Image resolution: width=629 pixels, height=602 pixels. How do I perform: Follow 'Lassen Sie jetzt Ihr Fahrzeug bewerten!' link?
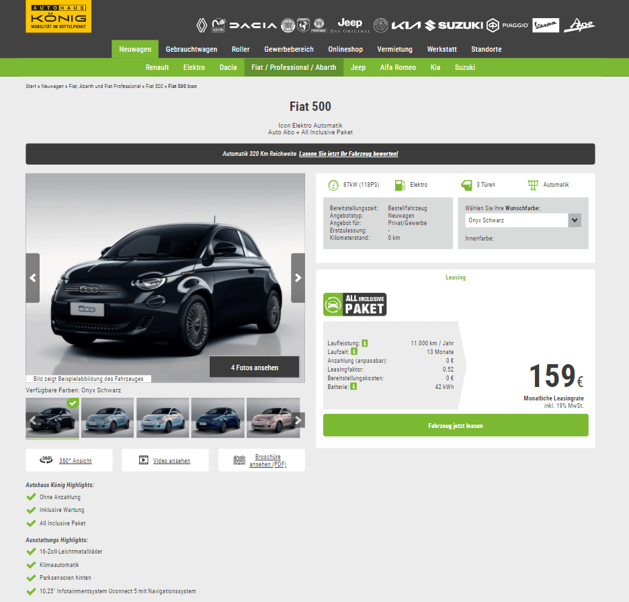coord(349,154)
